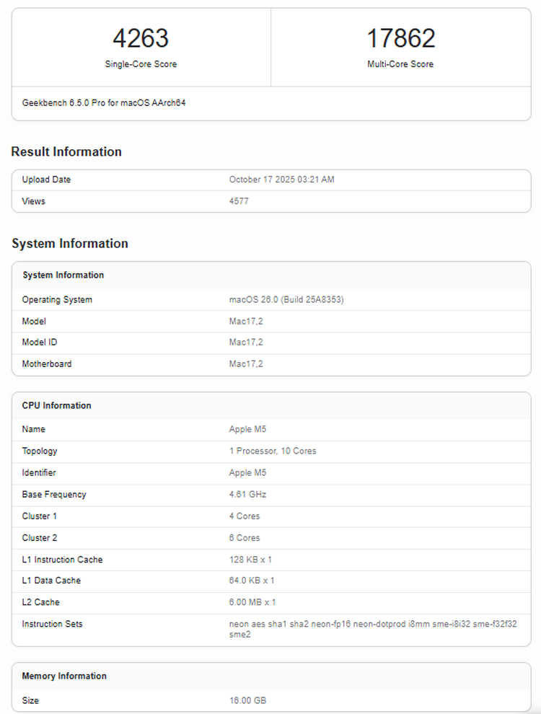The height and width of the screenshot is (714, 541).
Task: Click the Memory Information table header
Action: (64, 676)
